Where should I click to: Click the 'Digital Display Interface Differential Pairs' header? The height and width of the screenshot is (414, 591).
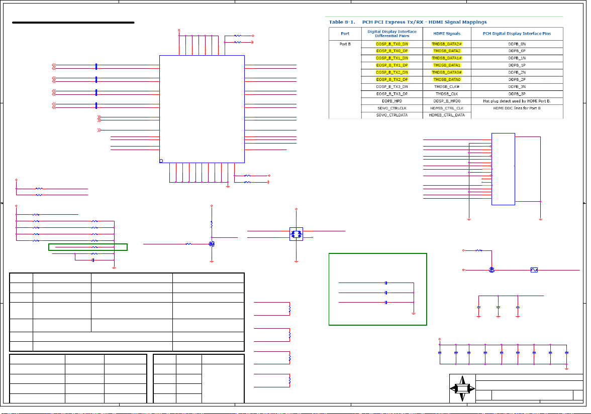(392, 34)
